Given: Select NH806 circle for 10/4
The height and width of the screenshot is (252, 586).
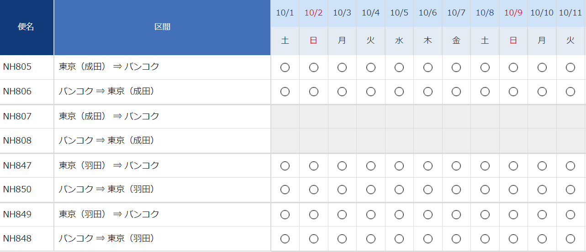Looking at the screenshot, I should (371, 92).
